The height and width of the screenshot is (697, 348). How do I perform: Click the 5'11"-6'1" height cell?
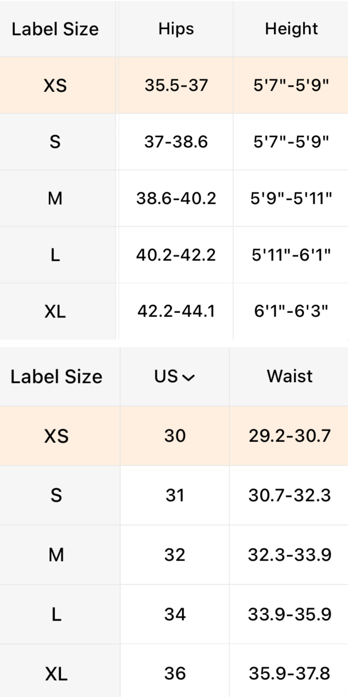coord(291,255)
